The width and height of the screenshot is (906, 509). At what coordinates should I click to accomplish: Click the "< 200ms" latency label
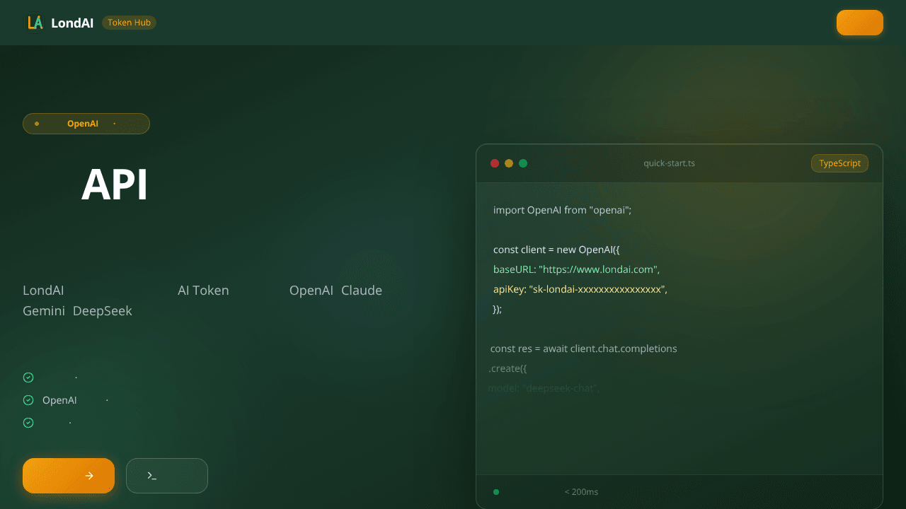point(581,492)
